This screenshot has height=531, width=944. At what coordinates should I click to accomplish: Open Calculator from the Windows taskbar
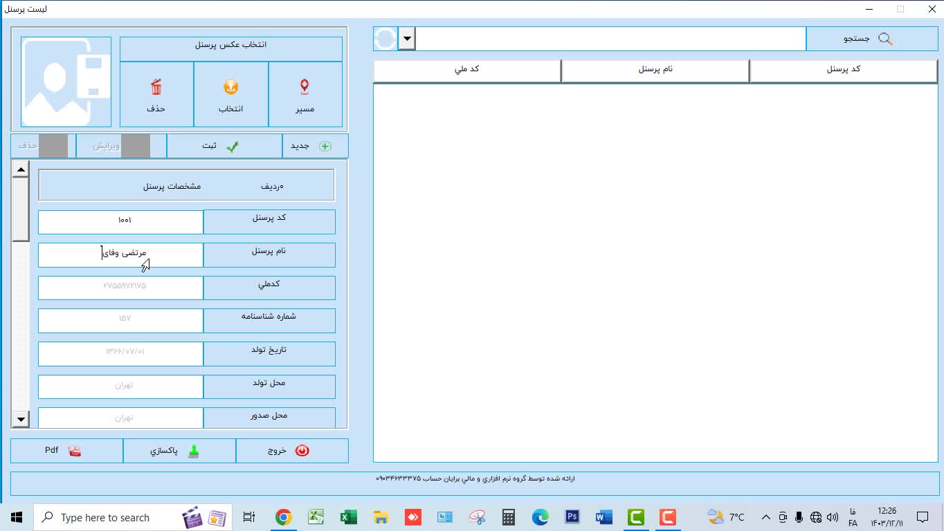[x=508, y=517]
